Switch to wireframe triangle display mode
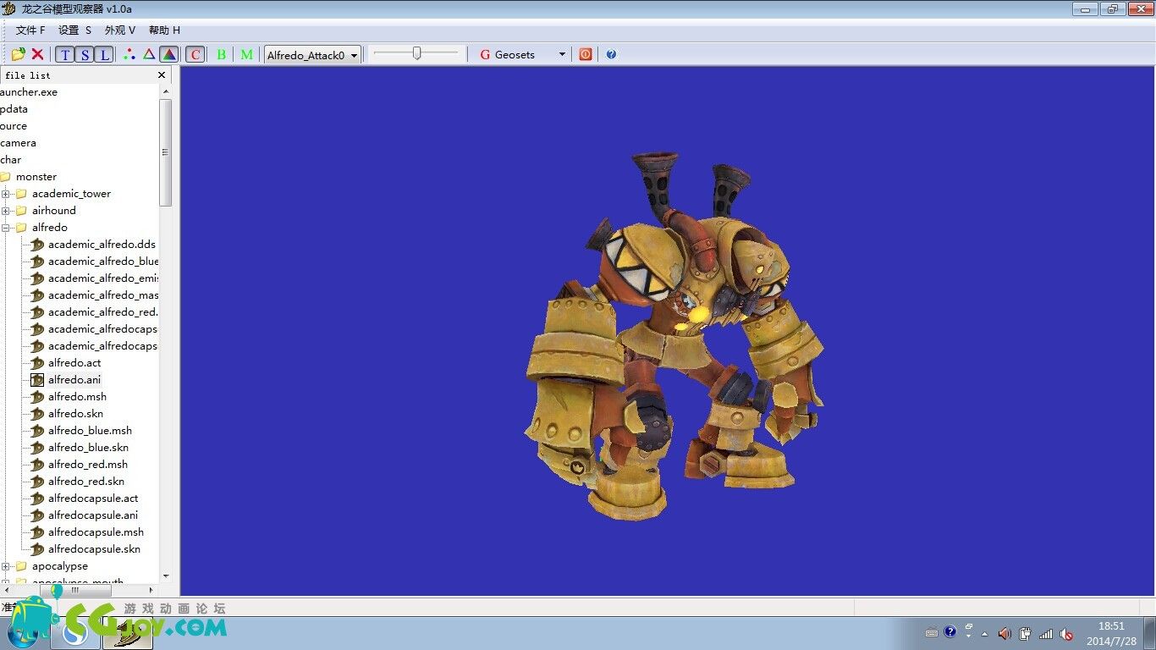 (x=149, y=54)
